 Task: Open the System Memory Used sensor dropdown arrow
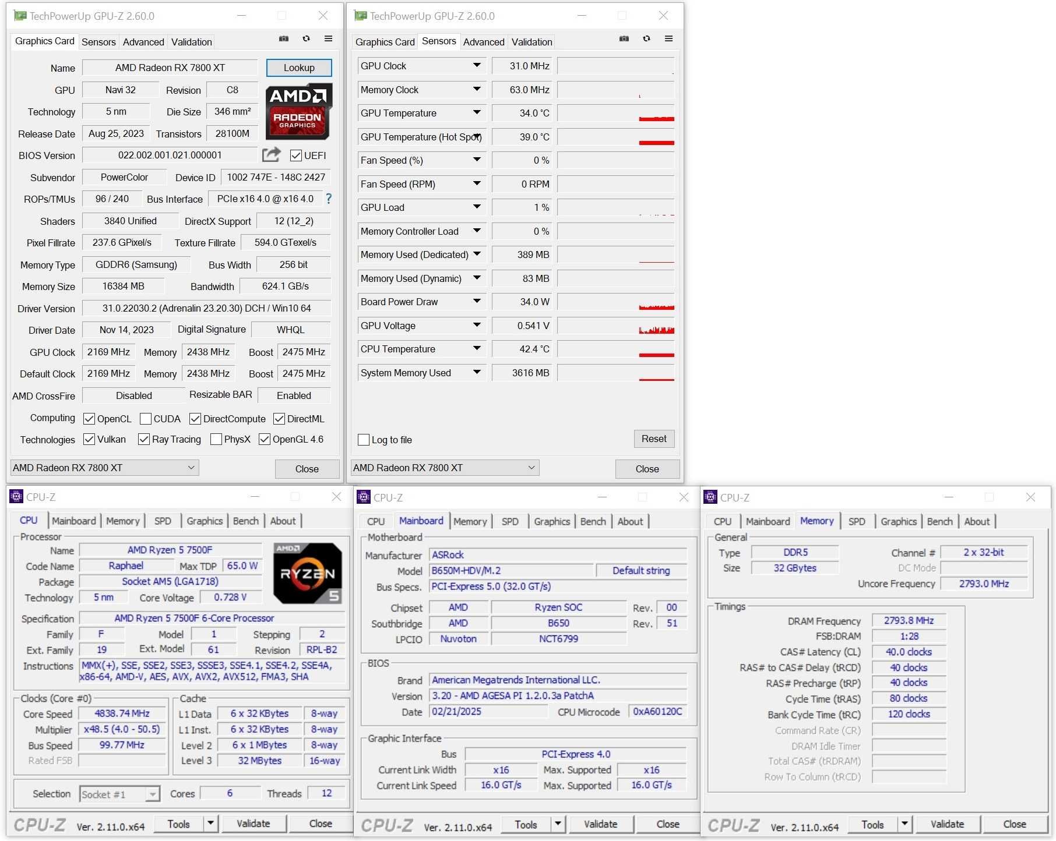point(477,372)
